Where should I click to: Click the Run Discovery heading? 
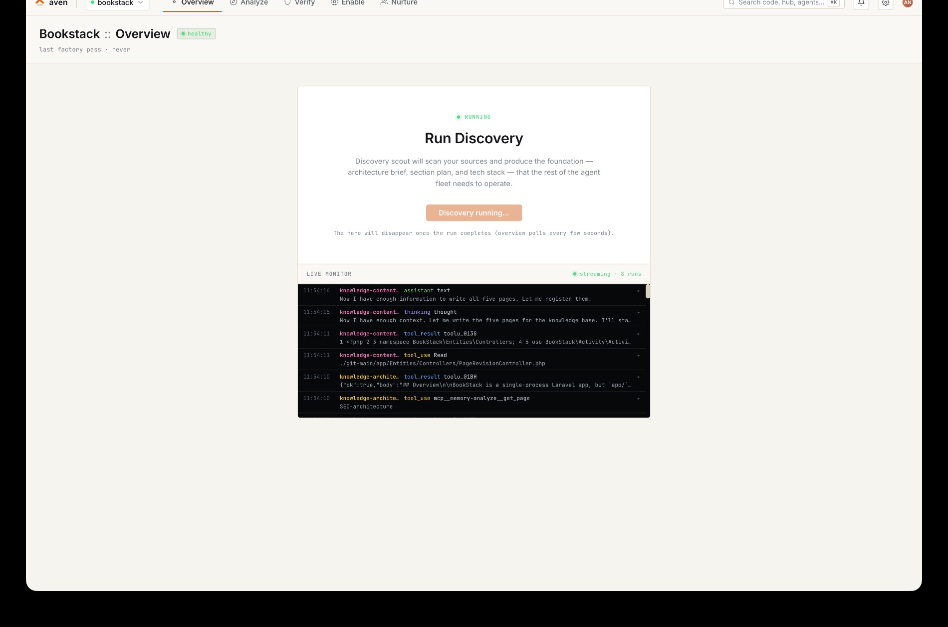(474, 138)
